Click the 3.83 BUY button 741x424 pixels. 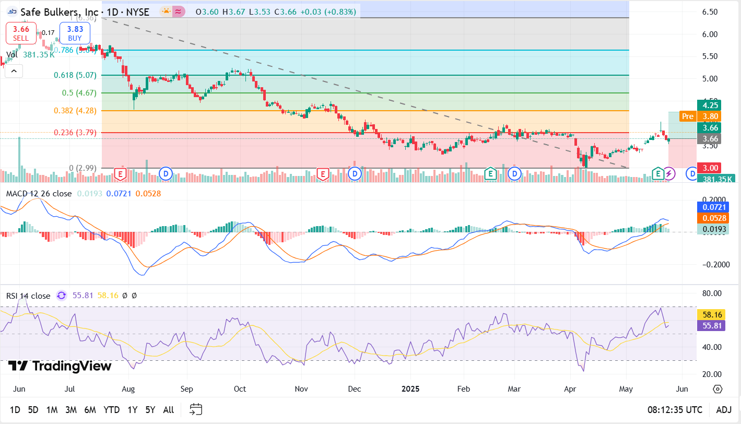tap(74, 32)
